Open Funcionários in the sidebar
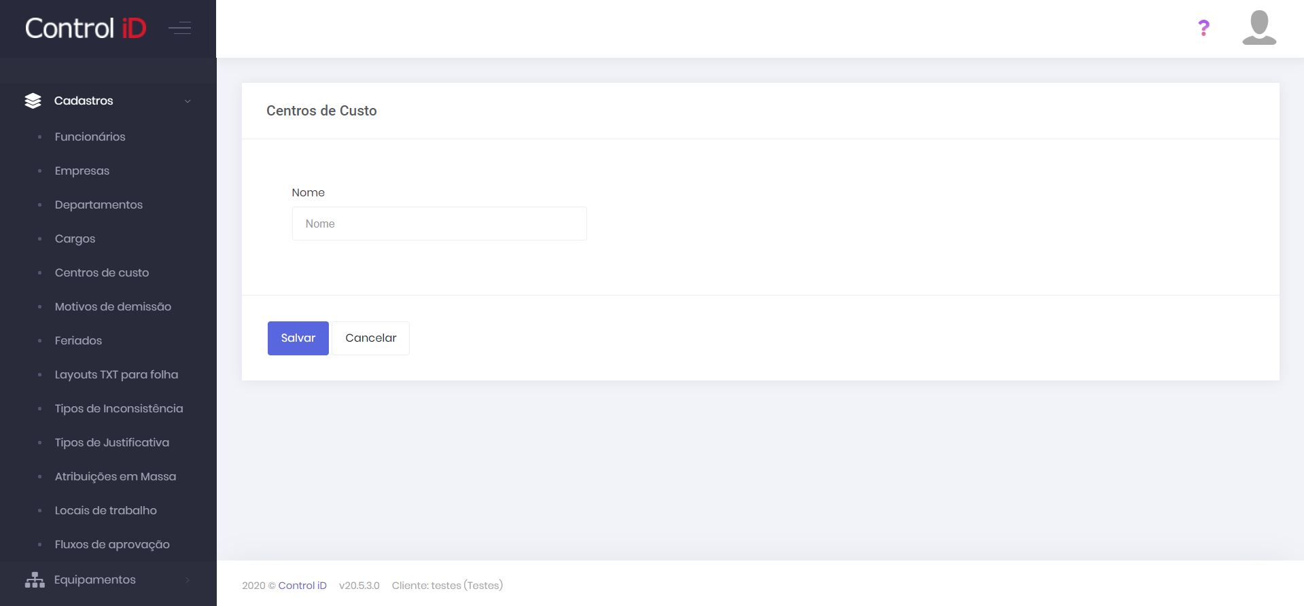The height and width of the screenshot is (606, 1304). pos(90,137)
